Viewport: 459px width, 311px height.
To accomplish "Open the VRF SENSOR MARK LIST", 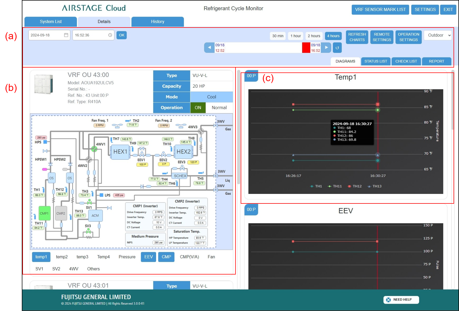I will point(380,10).
